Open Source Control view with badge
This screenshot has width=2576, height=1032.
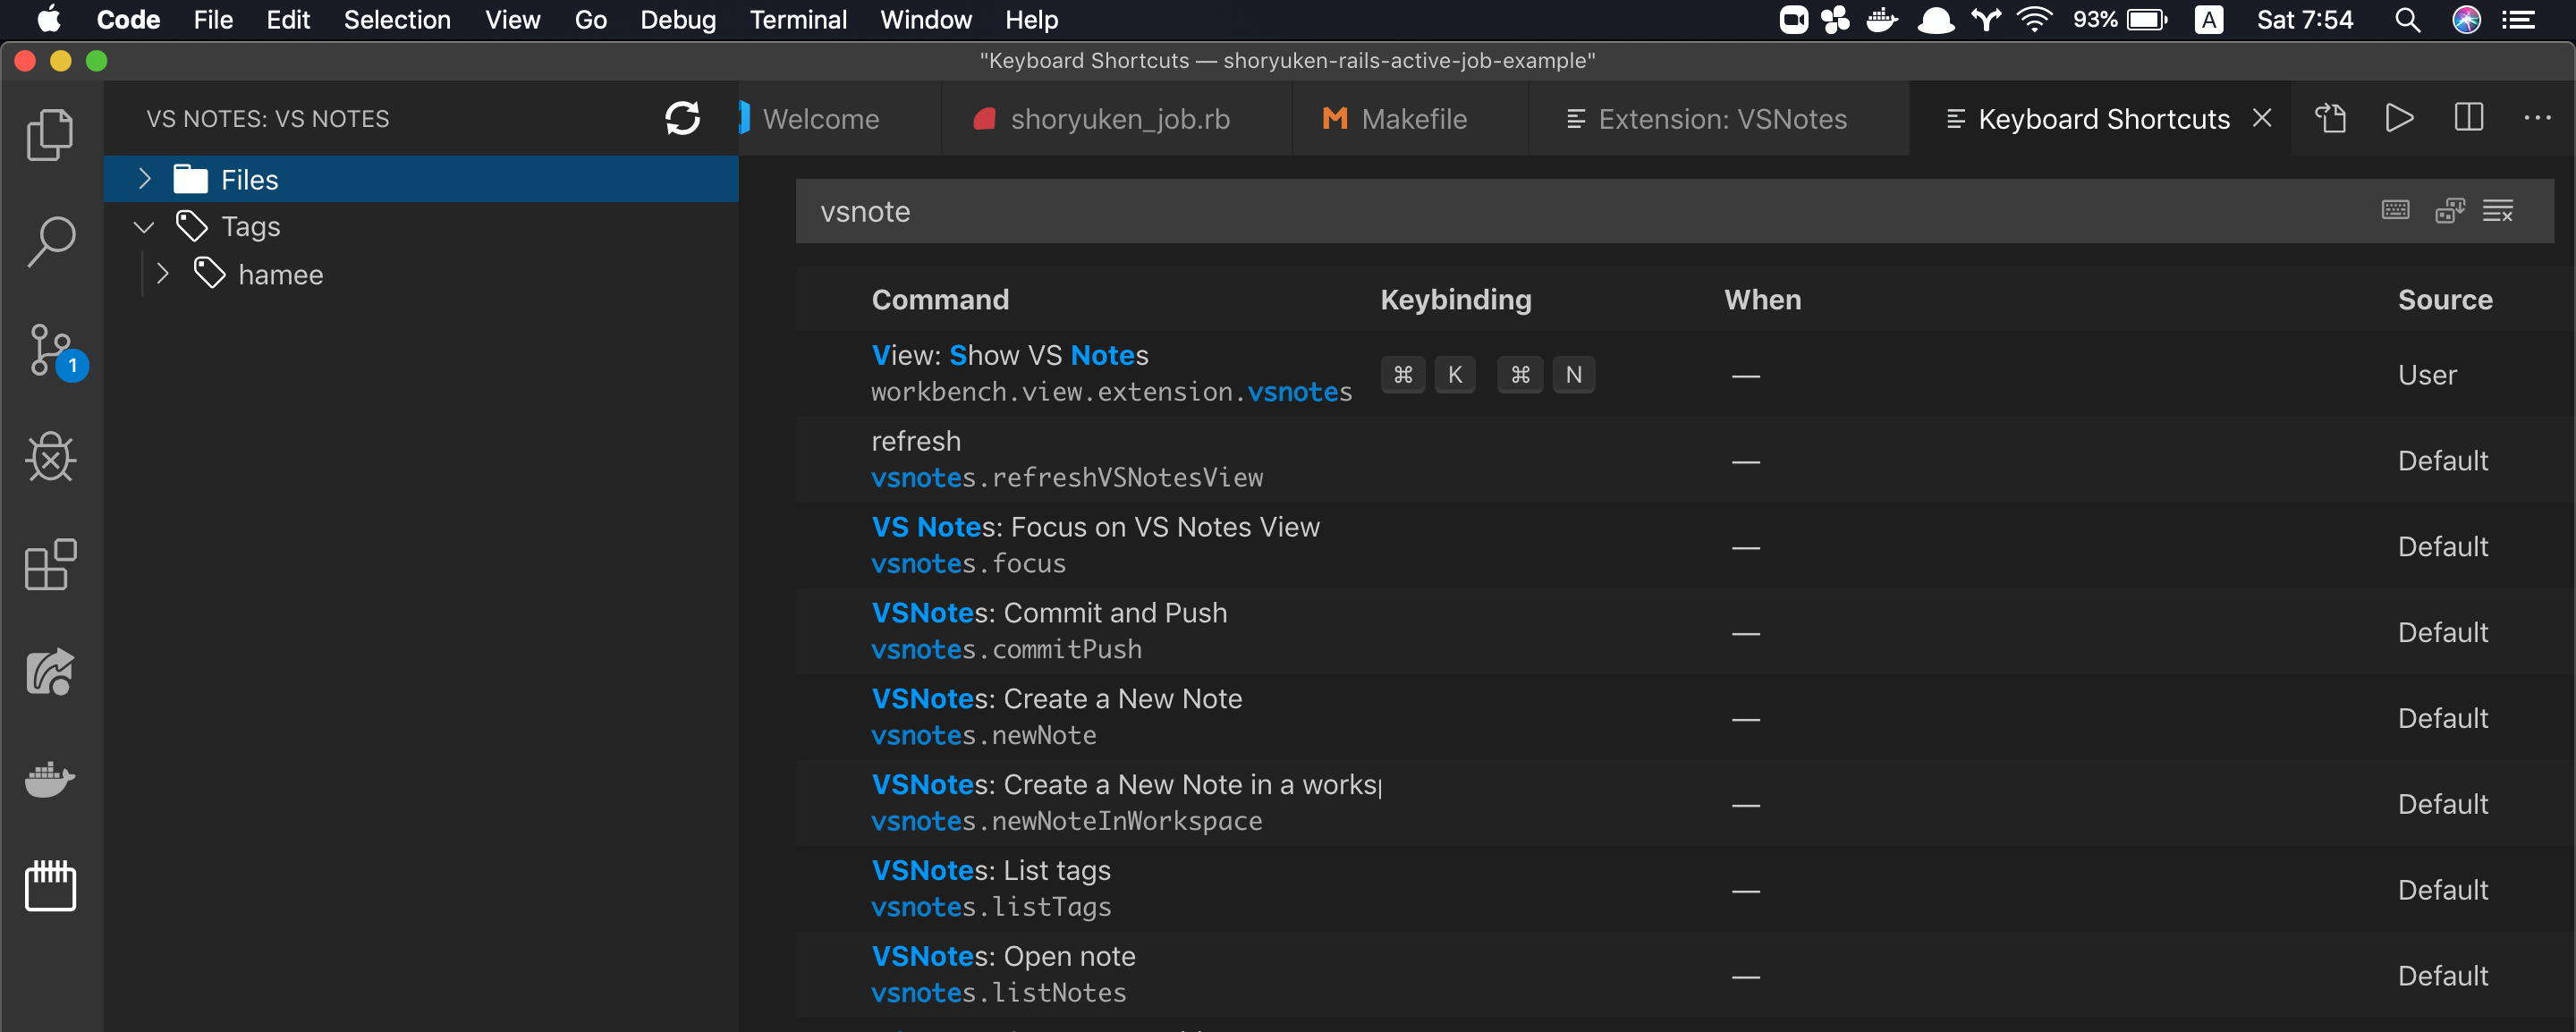click(50, 350)
